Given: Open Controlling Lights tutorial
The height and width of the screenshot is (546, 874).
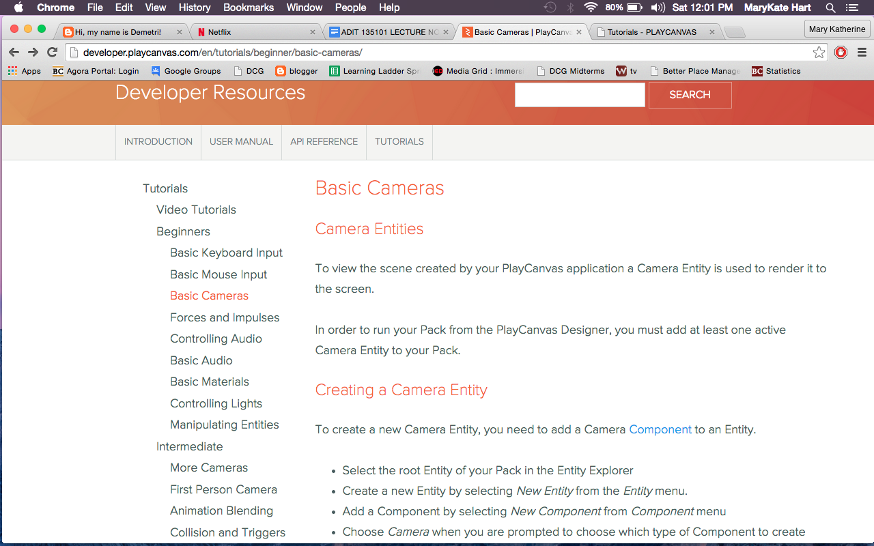Looking at the screenshot, I should pyautogui.click(x=216, y=403).
